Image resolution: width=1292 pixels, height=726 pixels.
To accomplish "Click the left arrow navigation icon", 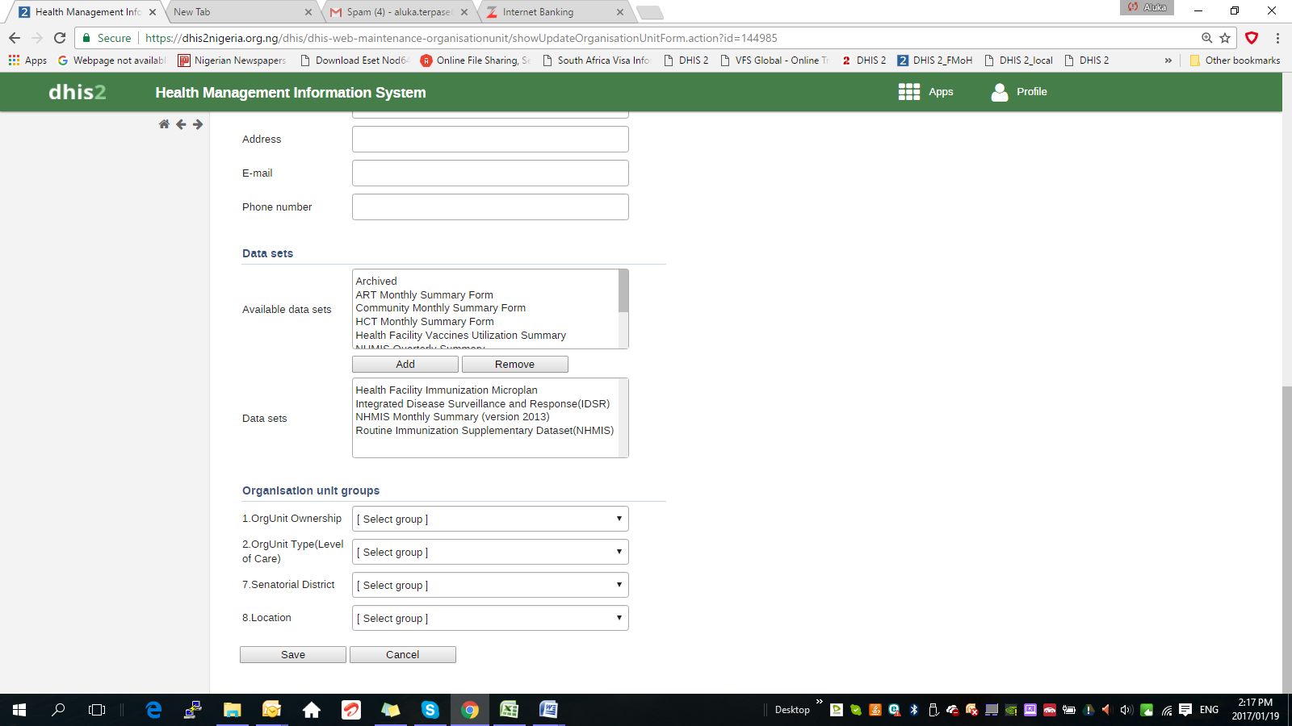I will click(181, 124).
